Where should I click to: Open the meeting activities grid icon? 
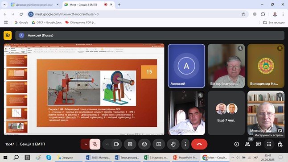click(269, 144)
